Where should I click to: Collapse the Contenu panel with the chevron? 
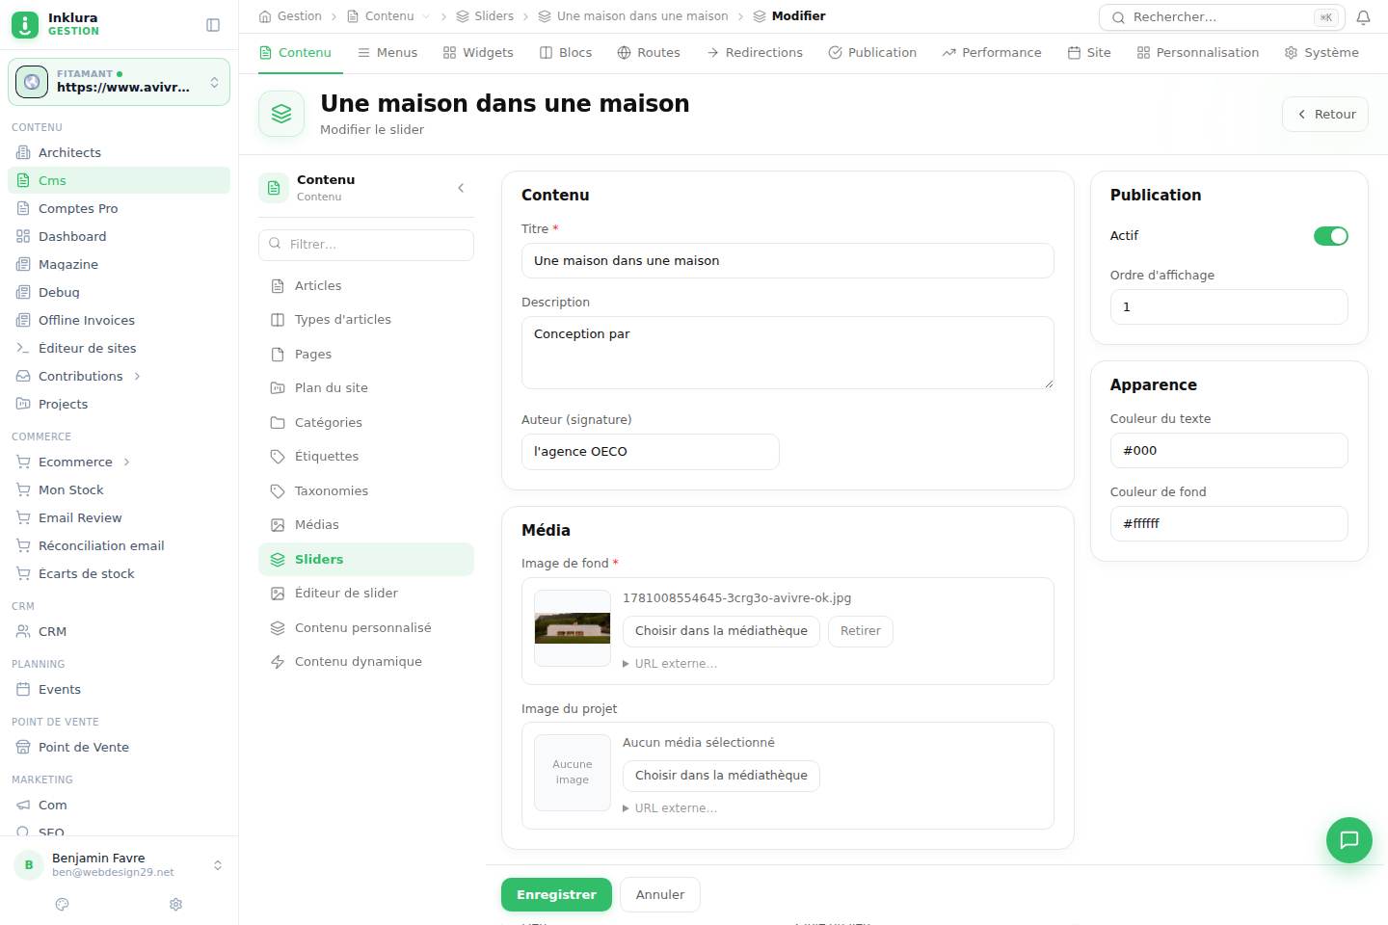pos(461,188)
